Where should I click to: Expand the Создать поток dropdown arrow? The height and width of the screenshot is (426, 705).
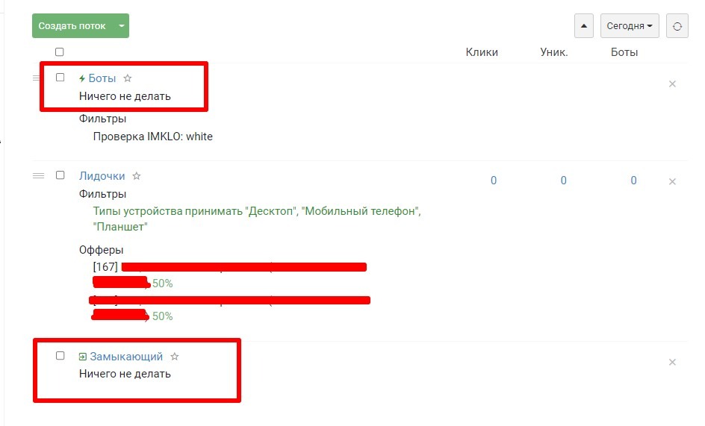(122, 26)
